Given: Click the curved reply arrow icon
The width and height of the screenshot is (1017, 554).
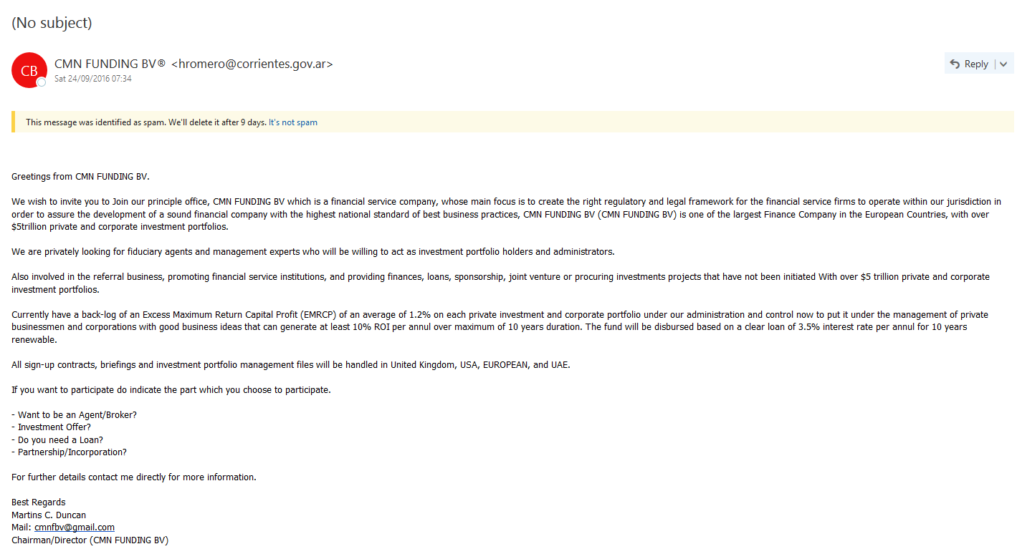Looking at the screenshot, I should tap(955, 64).
